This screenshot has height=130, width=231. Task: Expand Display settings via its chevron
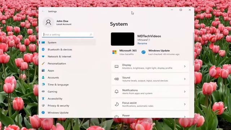(x=184, y=66)
